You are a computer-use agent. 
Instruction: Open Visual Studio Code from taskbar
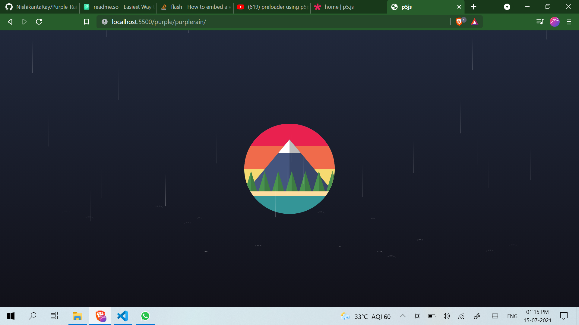point(123,316)
